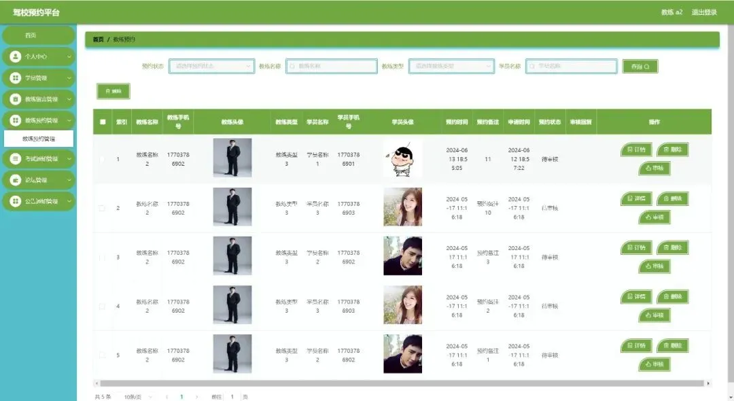The height and width of the screenshot is (401, 734).
Task: Click search magnifier icon inside 学员名称 field
Action: click(x=532, y=67)
